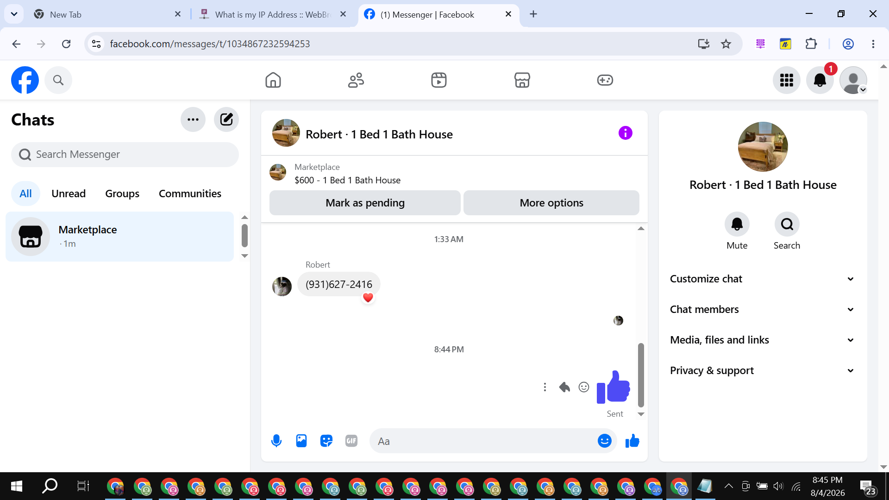Image resolution: width=889 pixels, height=500 pixels.
Task: Click the conversation information icon
Action: (625, 133)
